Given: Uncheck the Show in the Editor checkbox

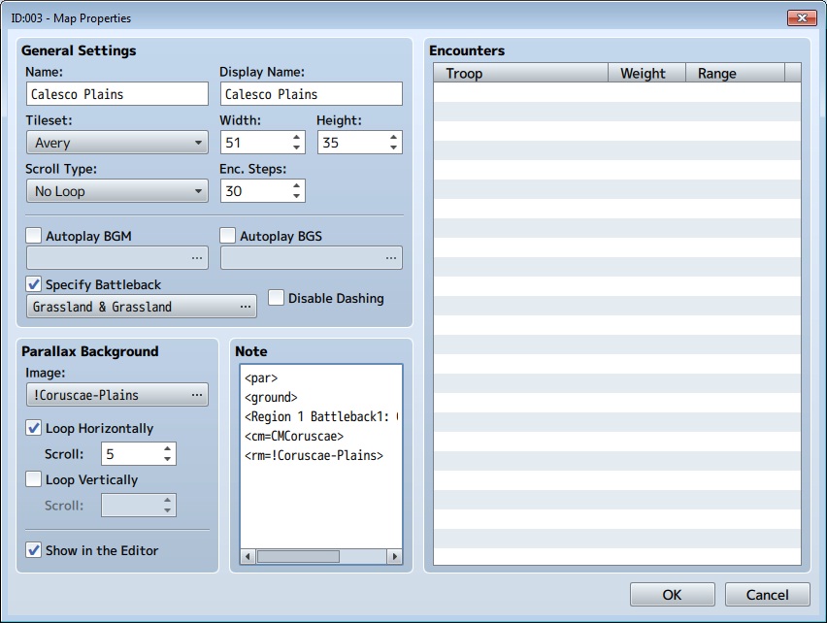Looking at the screenshot, I should click(34, 550).
